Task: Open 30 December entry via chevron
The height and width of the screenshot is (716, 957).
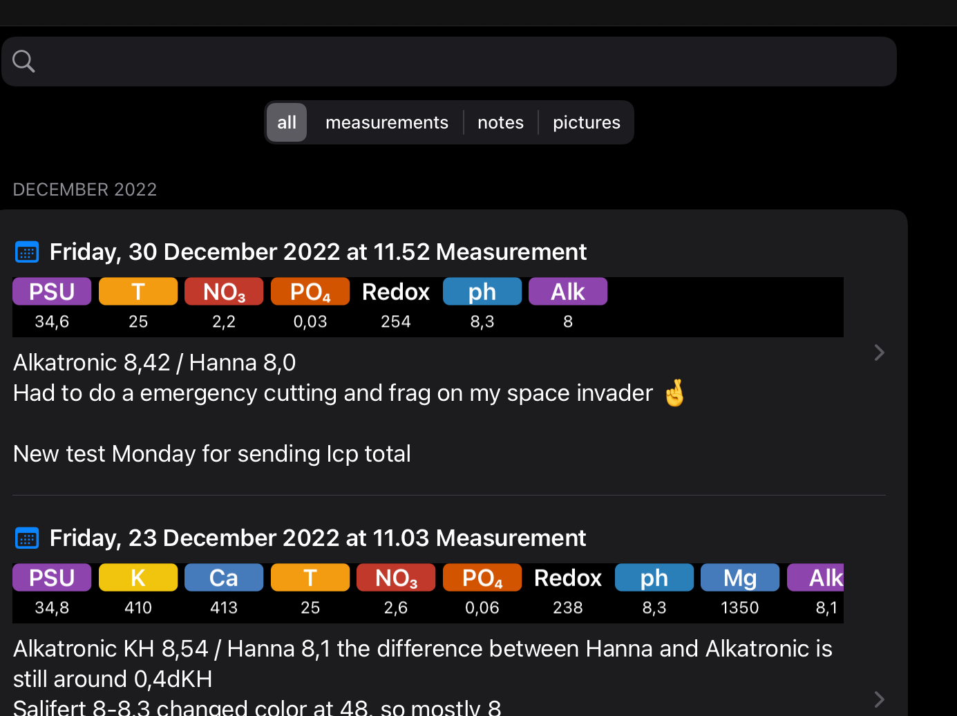Action: coord(879,353)
